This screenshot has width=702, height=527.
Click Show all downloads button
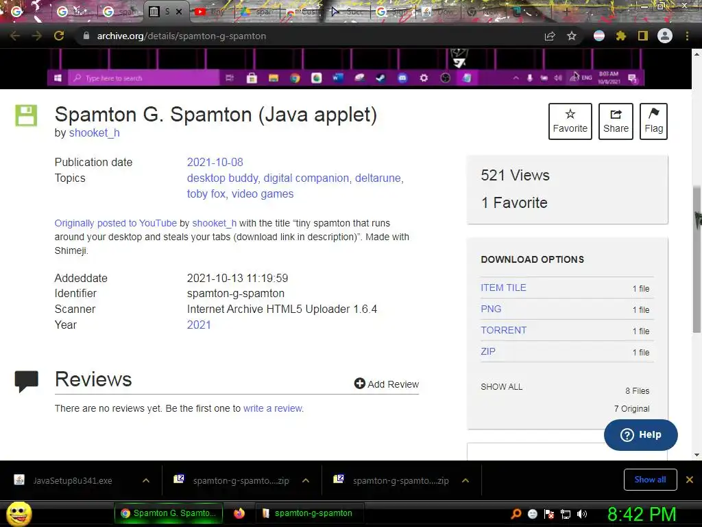coord(650,480)
